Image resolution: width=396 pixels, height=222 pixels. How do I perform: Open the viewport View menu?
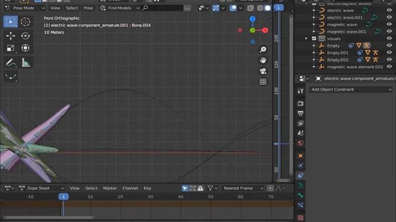point(55,8)
